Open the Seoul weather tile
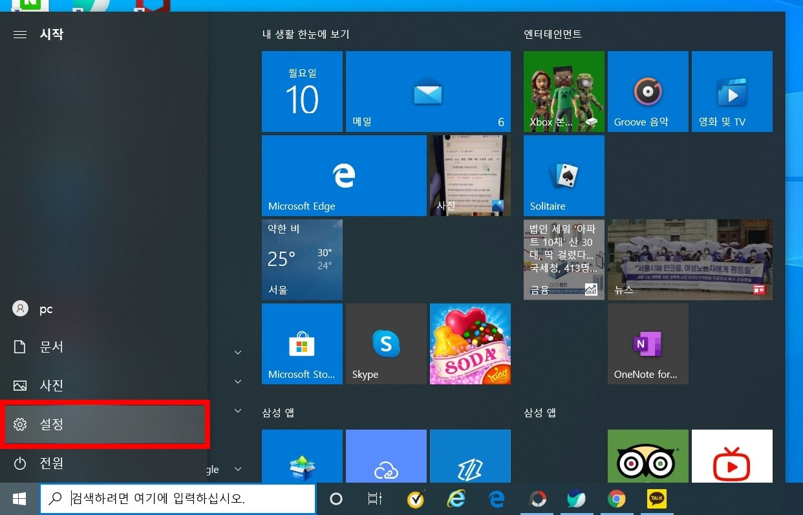This screenshot has width=803, height=515. [x=302, y=259]
